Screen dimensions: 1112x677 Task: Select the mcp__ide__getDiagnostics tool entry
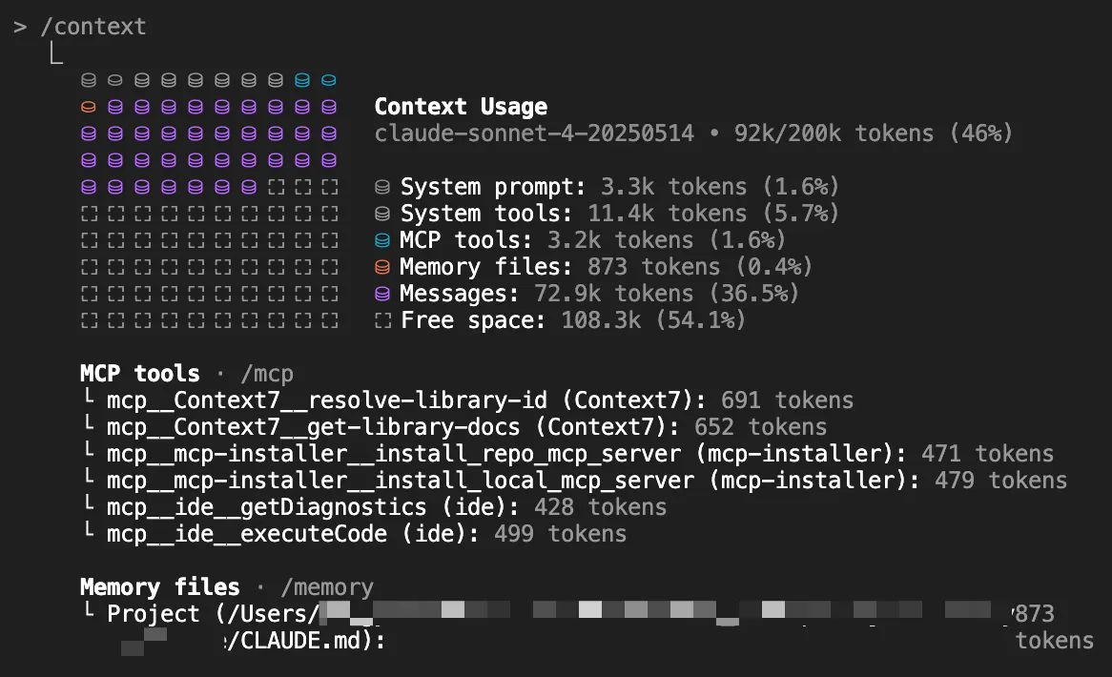point(266,506)
